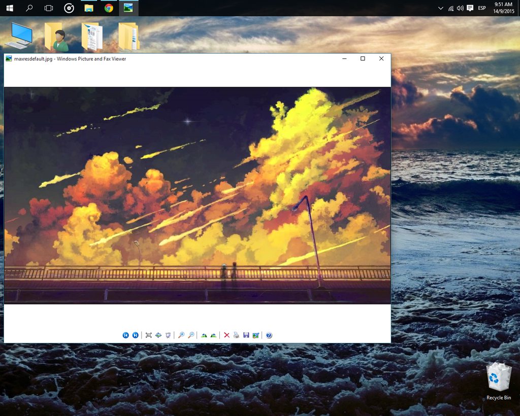
Task: Open the Windows Start menu
Action: point(10,8)
